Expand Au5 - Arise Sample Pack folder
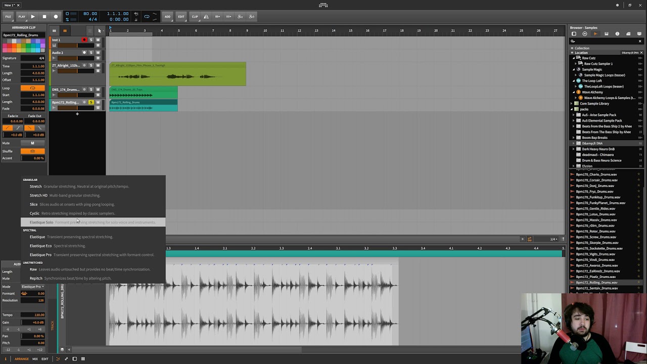The height and width of the screenshot is (364, 647). [x=574, y=115]
